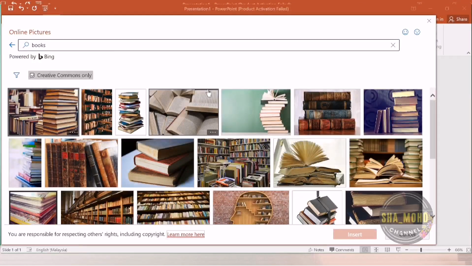The height and width of the screenshot is (266, 472).
Task: Open the filter funnel options
Action: 16,75
